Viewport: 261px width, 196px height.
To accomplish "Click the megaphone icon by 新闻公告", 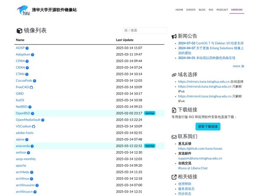I will click(174, 36).
